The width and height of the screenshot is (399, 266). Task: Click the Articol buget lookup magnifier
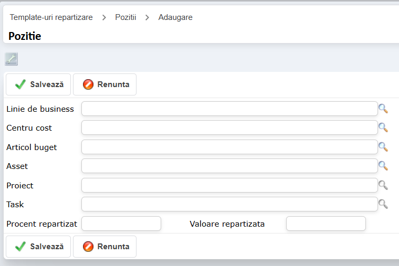pyautogui.click(x=383, y=147)
